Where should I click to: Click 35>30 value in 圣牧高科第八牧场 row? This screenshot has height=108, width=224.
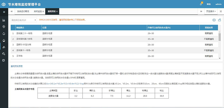click(x=151, y=39)
